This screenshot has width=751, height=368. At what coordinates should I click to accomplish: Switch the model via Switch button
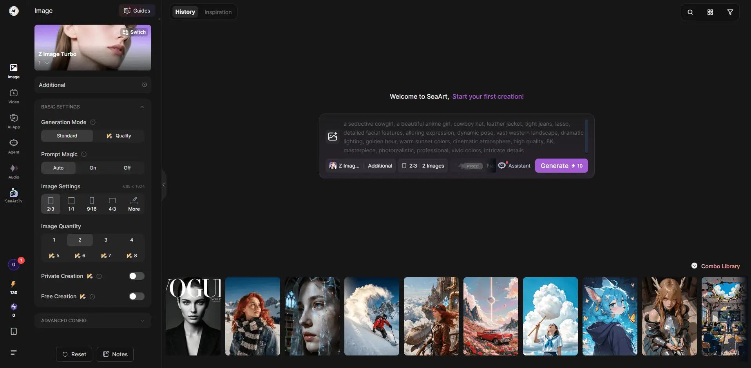tap(134, 32)
